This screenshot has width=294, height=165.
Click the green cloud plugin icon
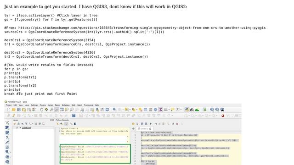[197, 110]
